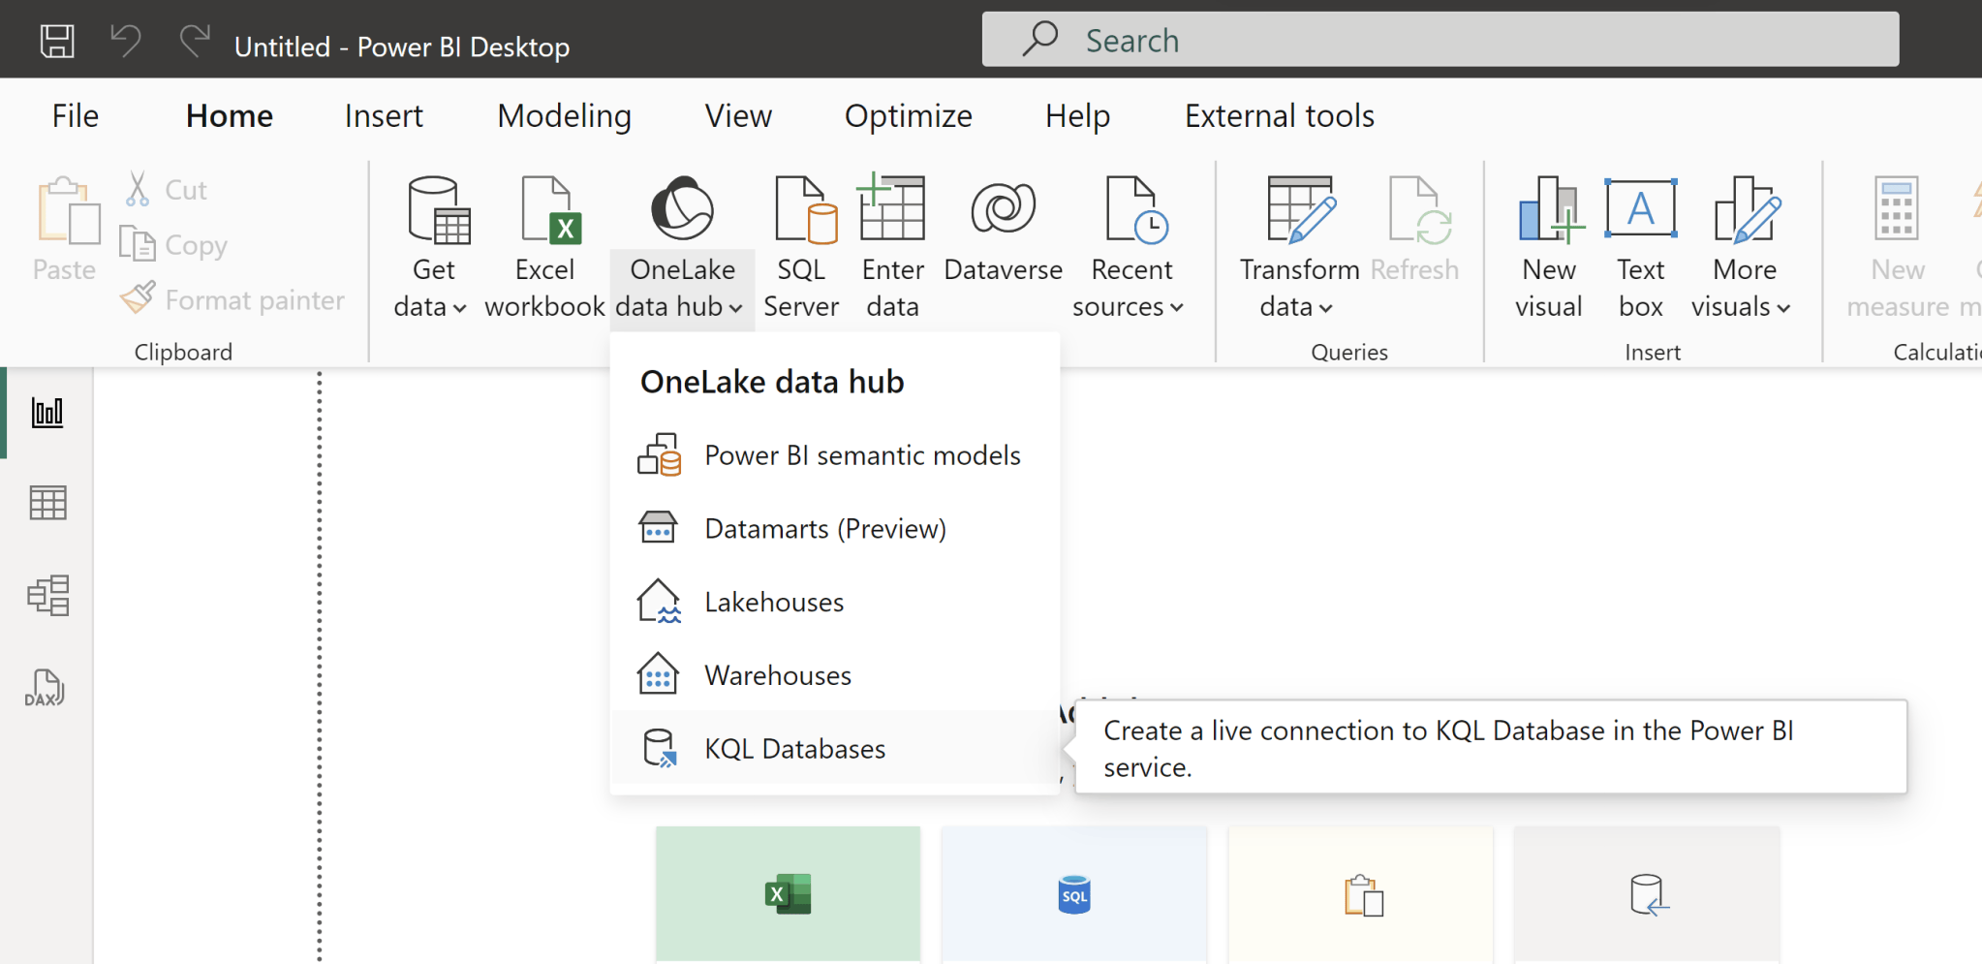Open DAX query view in sidebar
The width and height of the screenshot is (1982, 964).
(46, 688)
